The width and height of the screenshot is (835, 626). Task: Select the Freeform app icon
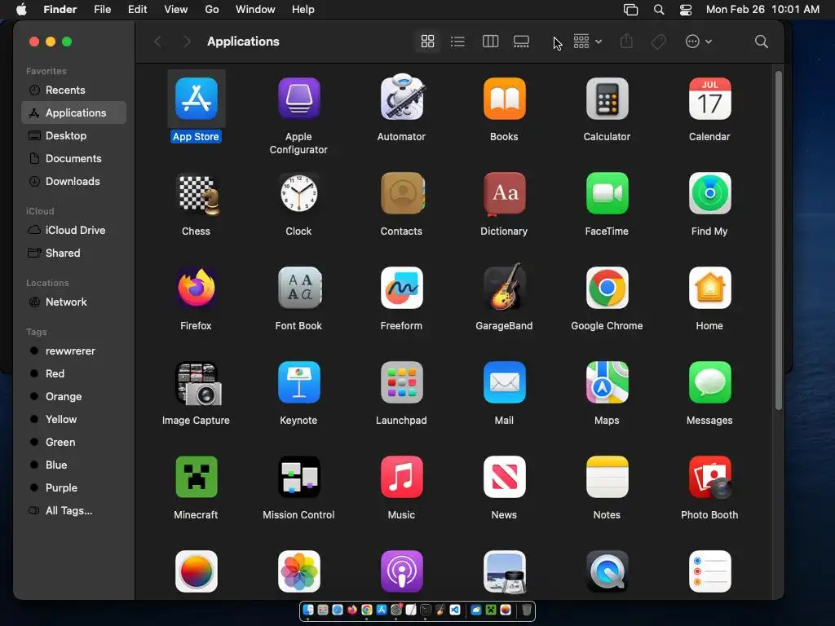(401, 288)
